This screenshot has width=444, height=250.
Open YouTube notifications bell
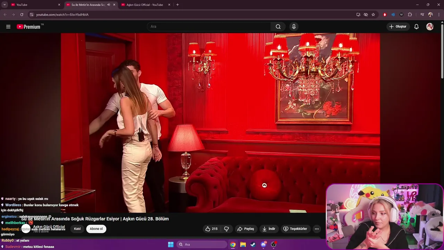(x=417, y=27)
